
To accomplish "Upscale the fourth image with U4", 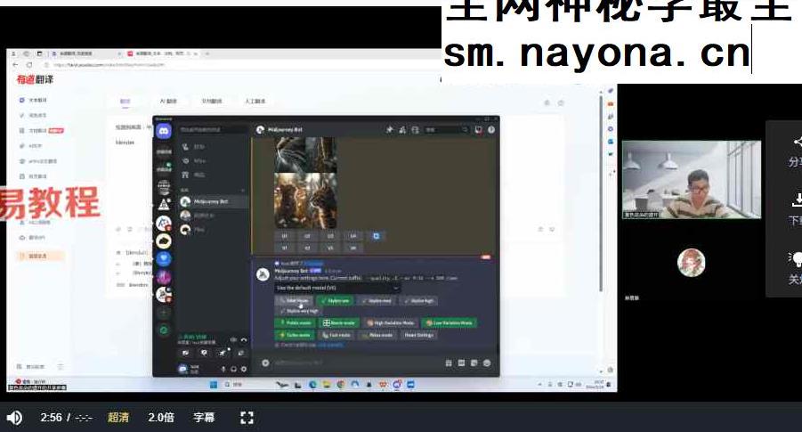I will [x=352, y=236].
